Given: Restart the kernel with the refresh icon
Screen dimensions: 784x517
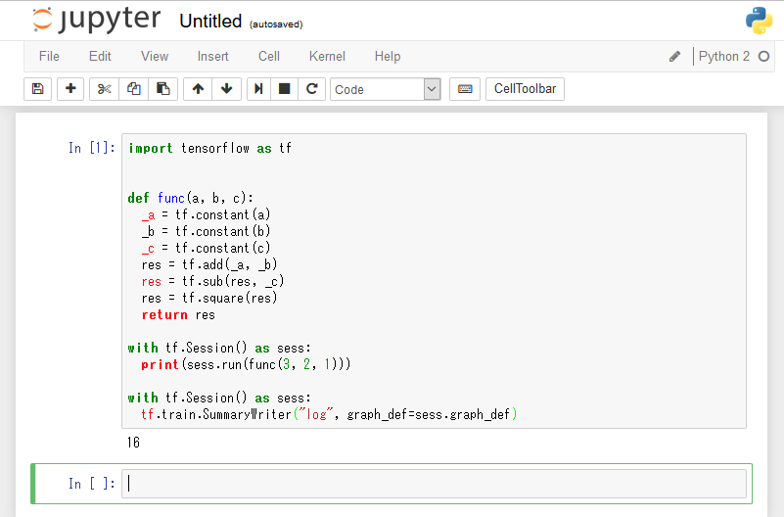Looking at the screenshot, I should tap(312, 89).
